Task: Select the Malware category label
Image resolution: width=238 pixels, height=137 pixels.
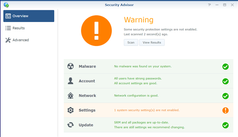Action: pos(87,66)
